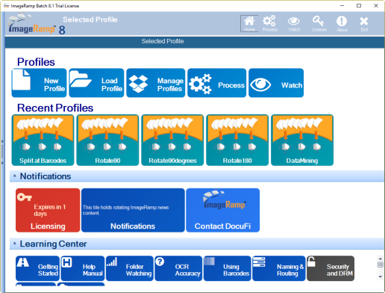The image size is (385, 293).
Task: Open Home from the top toolbar
Action: pos(249,24)
